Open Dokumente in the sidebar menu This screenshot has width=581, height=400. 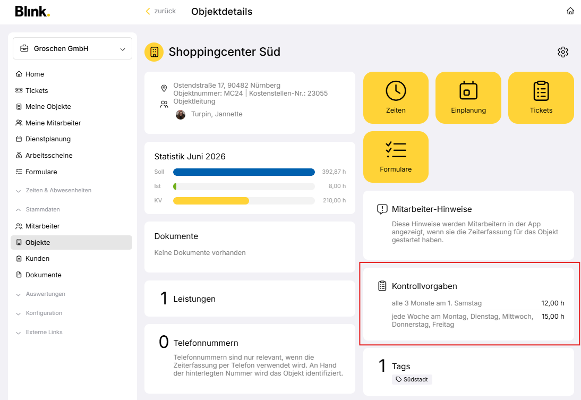(43, 275)
